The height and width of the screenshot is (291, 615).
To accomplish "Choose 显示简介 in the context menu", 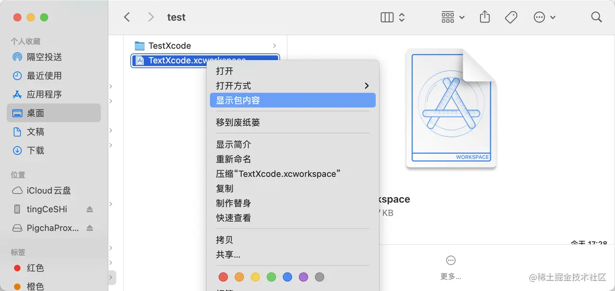I will coord(293,145).
